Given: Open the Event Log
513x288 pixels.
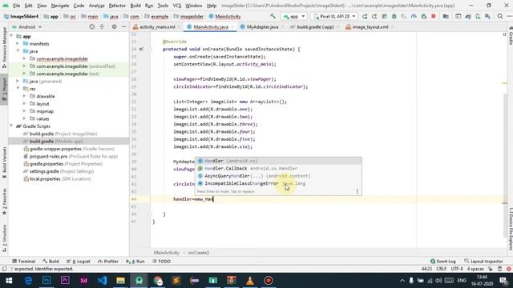Looking at the screenshot, I should [443, 262].
